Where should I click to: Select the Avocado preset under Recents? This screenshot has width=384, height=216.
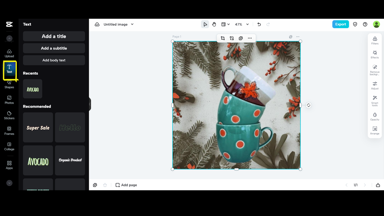(33, 89)
